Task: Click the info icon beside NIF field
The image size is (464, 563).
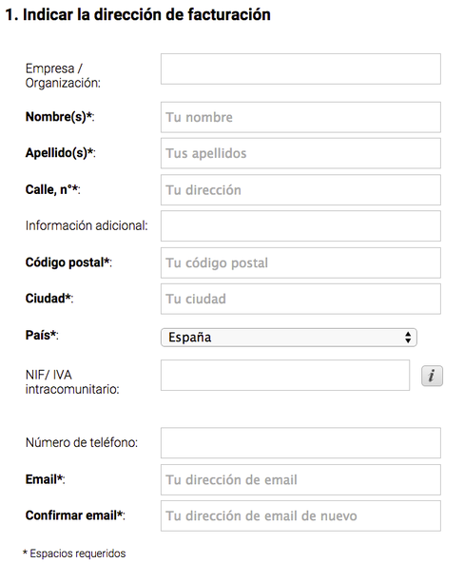Action: pos(432,376)
